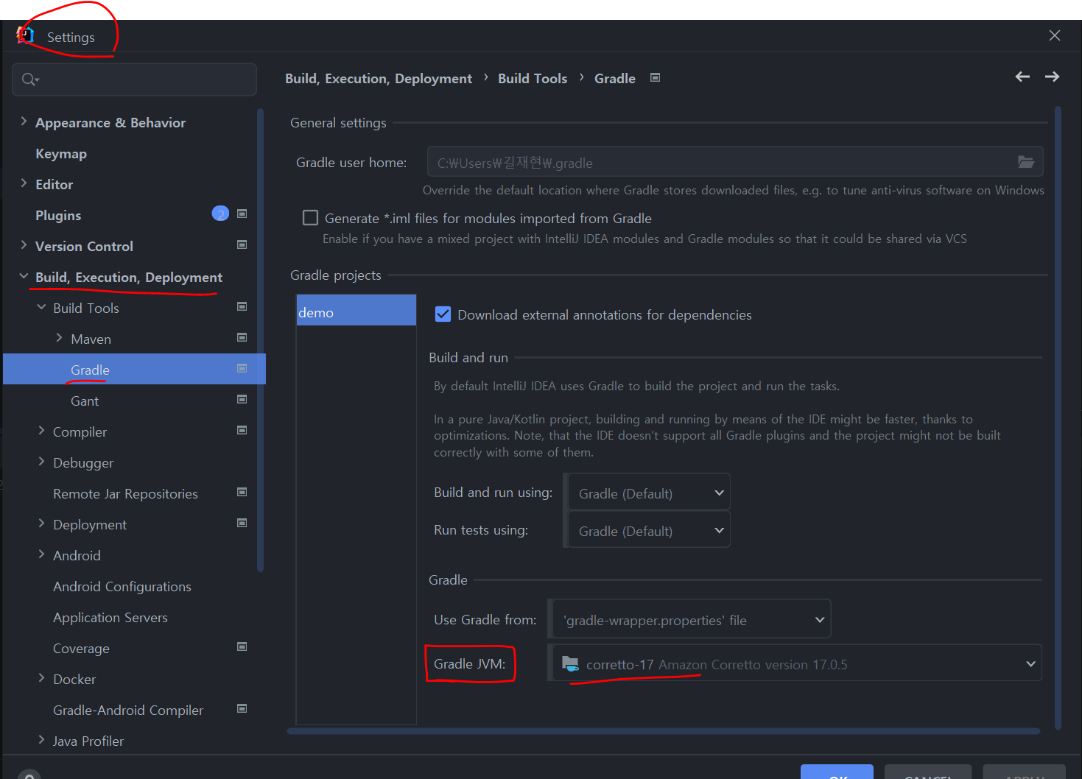The height and width of the screenshot is (779, 1082).
Task: Browse folder for Gradle user home
Action: (x=1025, y=162)
